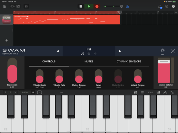Click the Expression value 0.72

click(x=12, y=87)
